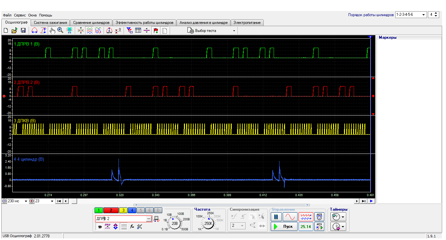
Task: Select the horizontal measurement arc tool
Action: (x=34, y=30)
